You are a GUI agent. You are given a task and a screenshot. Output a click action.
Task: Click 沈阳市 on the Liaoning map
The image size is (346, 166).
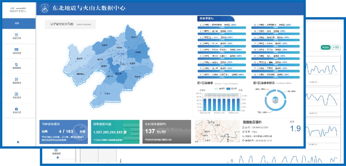119,48
